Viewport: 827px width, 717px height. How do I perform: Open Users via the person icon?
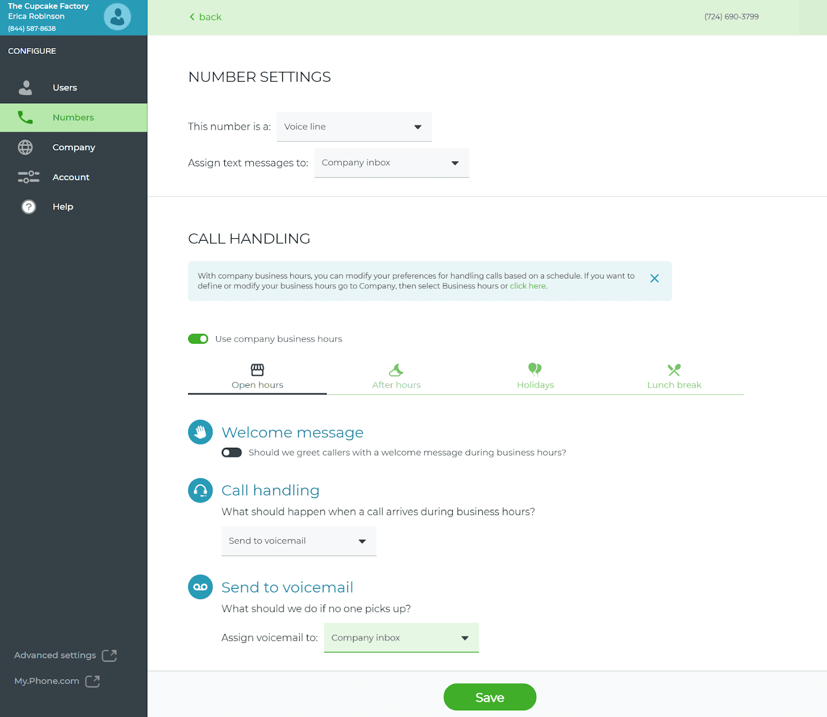click(25, 87)
